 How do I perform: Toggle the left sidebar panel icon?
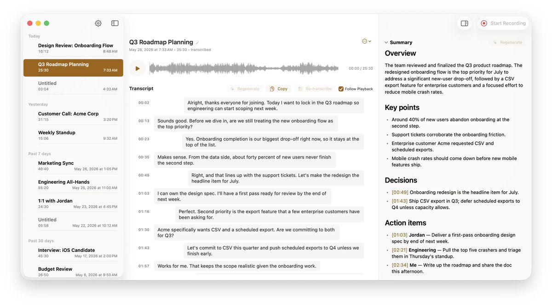(x=115, y=23)
